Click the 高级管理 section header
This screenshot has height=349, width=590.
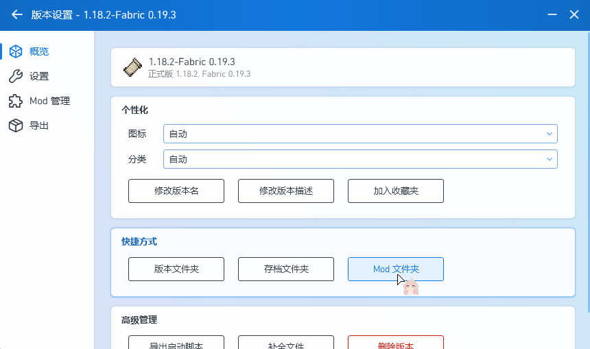pyautogui.click(x=139, y=320)
